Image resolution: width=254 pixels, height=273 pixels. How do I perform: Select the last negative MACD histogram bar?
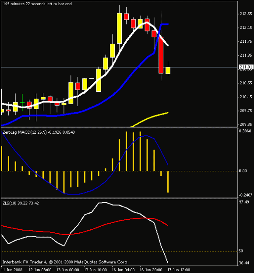coord(168,182)
